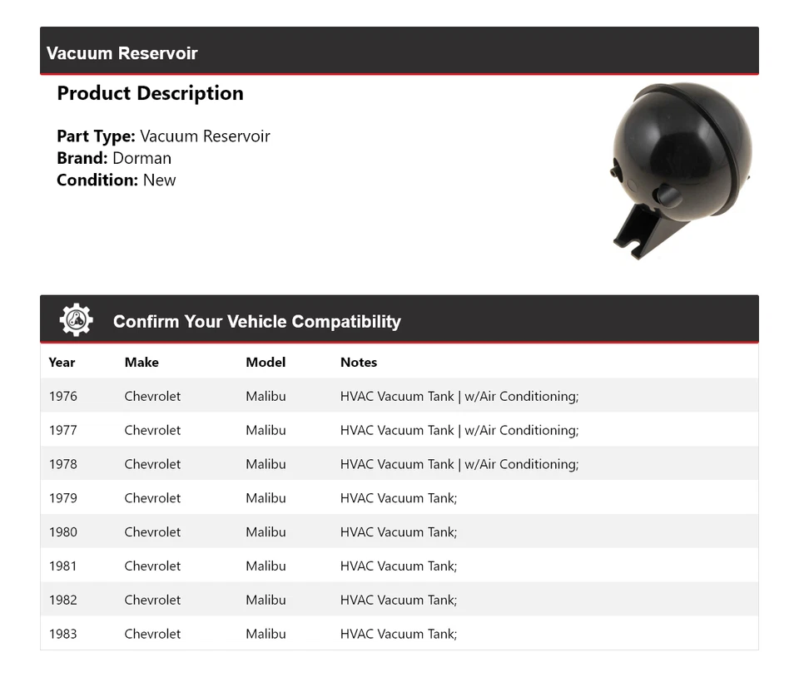Select the 1976 Chevrolet Malibu row

[399, 397]
